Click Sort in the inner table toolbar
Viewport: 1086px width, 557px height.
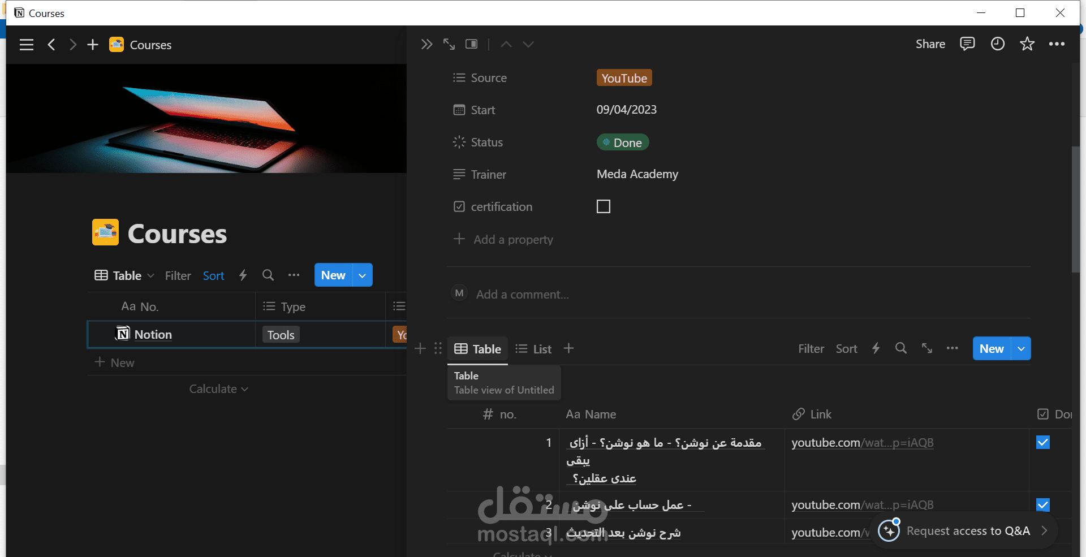(847, 348)
